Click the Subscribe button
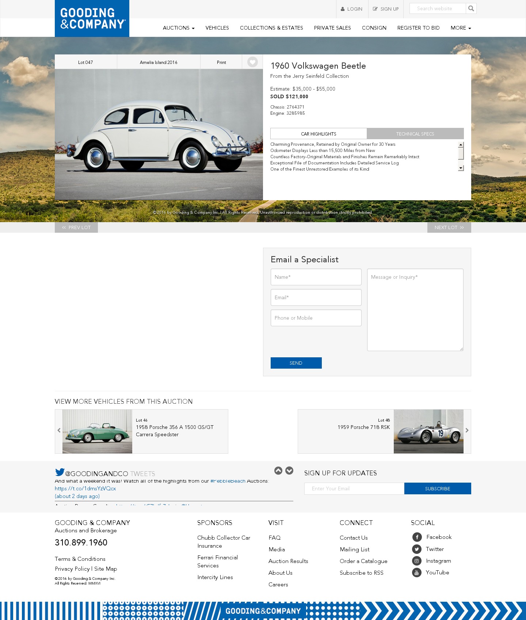Image resolution: width=526 pixels, height=620 pixels. click(438, 488)
